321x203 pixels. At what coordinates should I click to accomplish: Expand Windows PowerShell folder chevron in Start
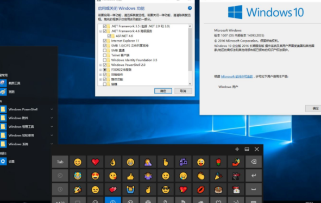click(52, 109)
